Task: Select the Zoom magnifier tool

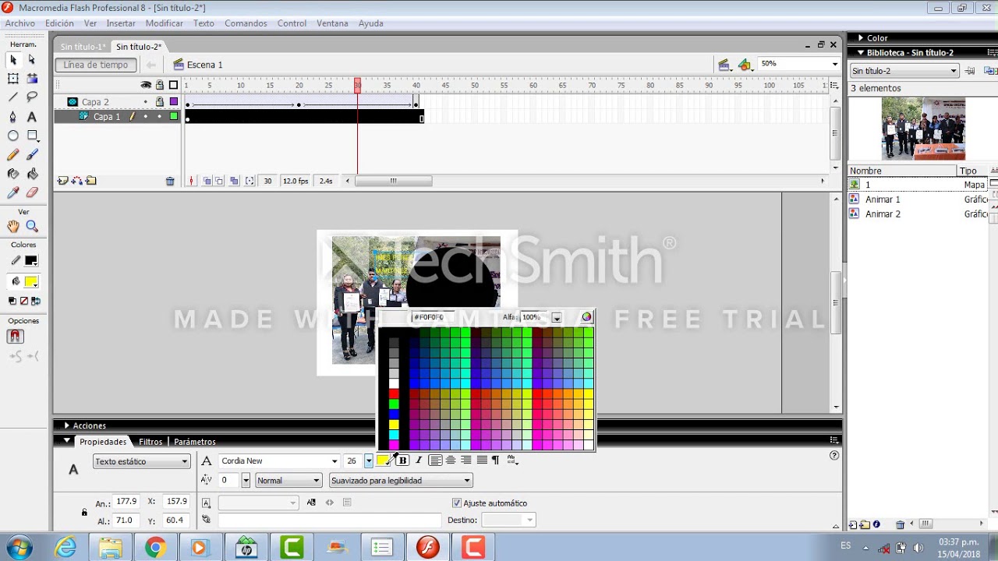Action: coord(32,226)
